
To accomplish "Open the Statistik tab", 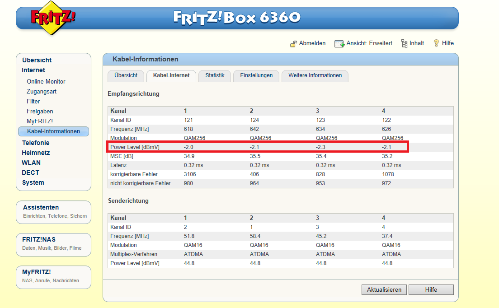I will point(215,76).
